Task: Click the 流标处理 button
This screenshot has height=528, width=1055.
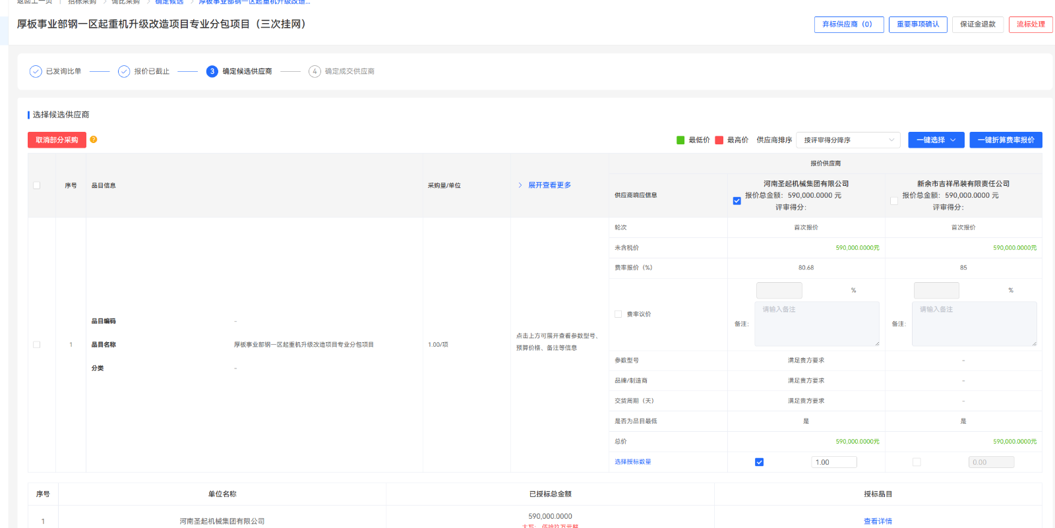Action: 1030,24
